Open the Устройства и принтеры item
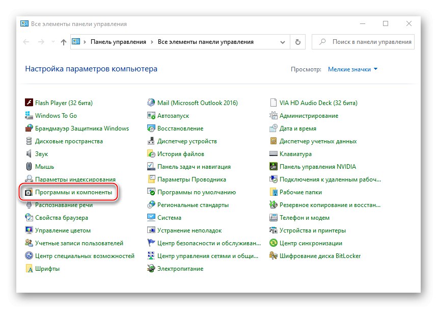437x309 pixels. (312, 230)
